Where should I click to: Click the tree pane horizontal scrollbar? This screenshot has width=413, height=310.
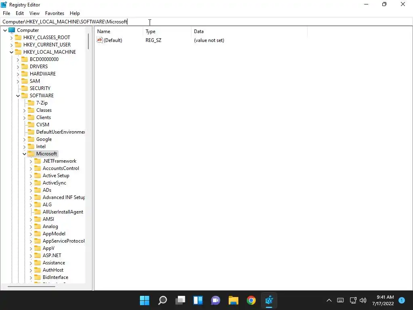click(x=31, y=286)
